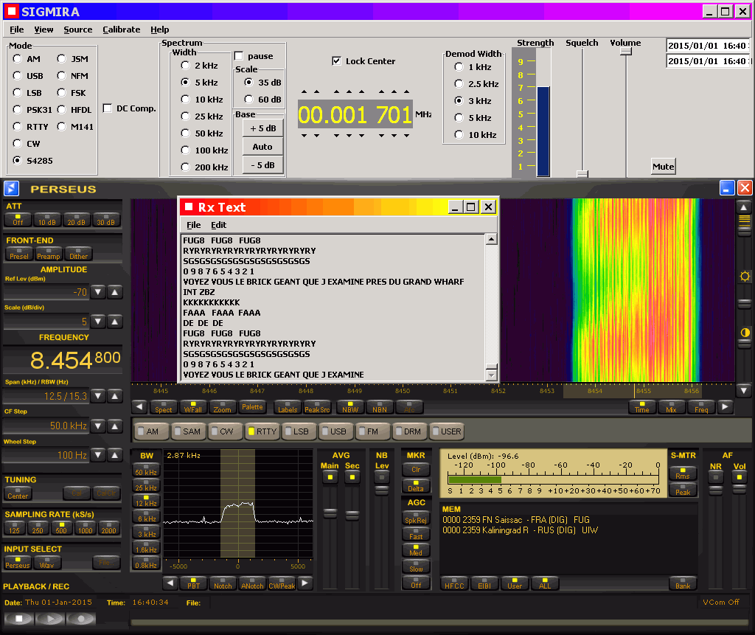
Task: Enable the pause checkbox in Spectrum
Action: 239,56
